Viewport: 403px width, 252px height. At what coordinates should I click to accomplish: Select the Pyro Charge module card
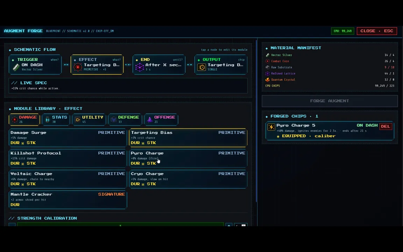(188, 158)
